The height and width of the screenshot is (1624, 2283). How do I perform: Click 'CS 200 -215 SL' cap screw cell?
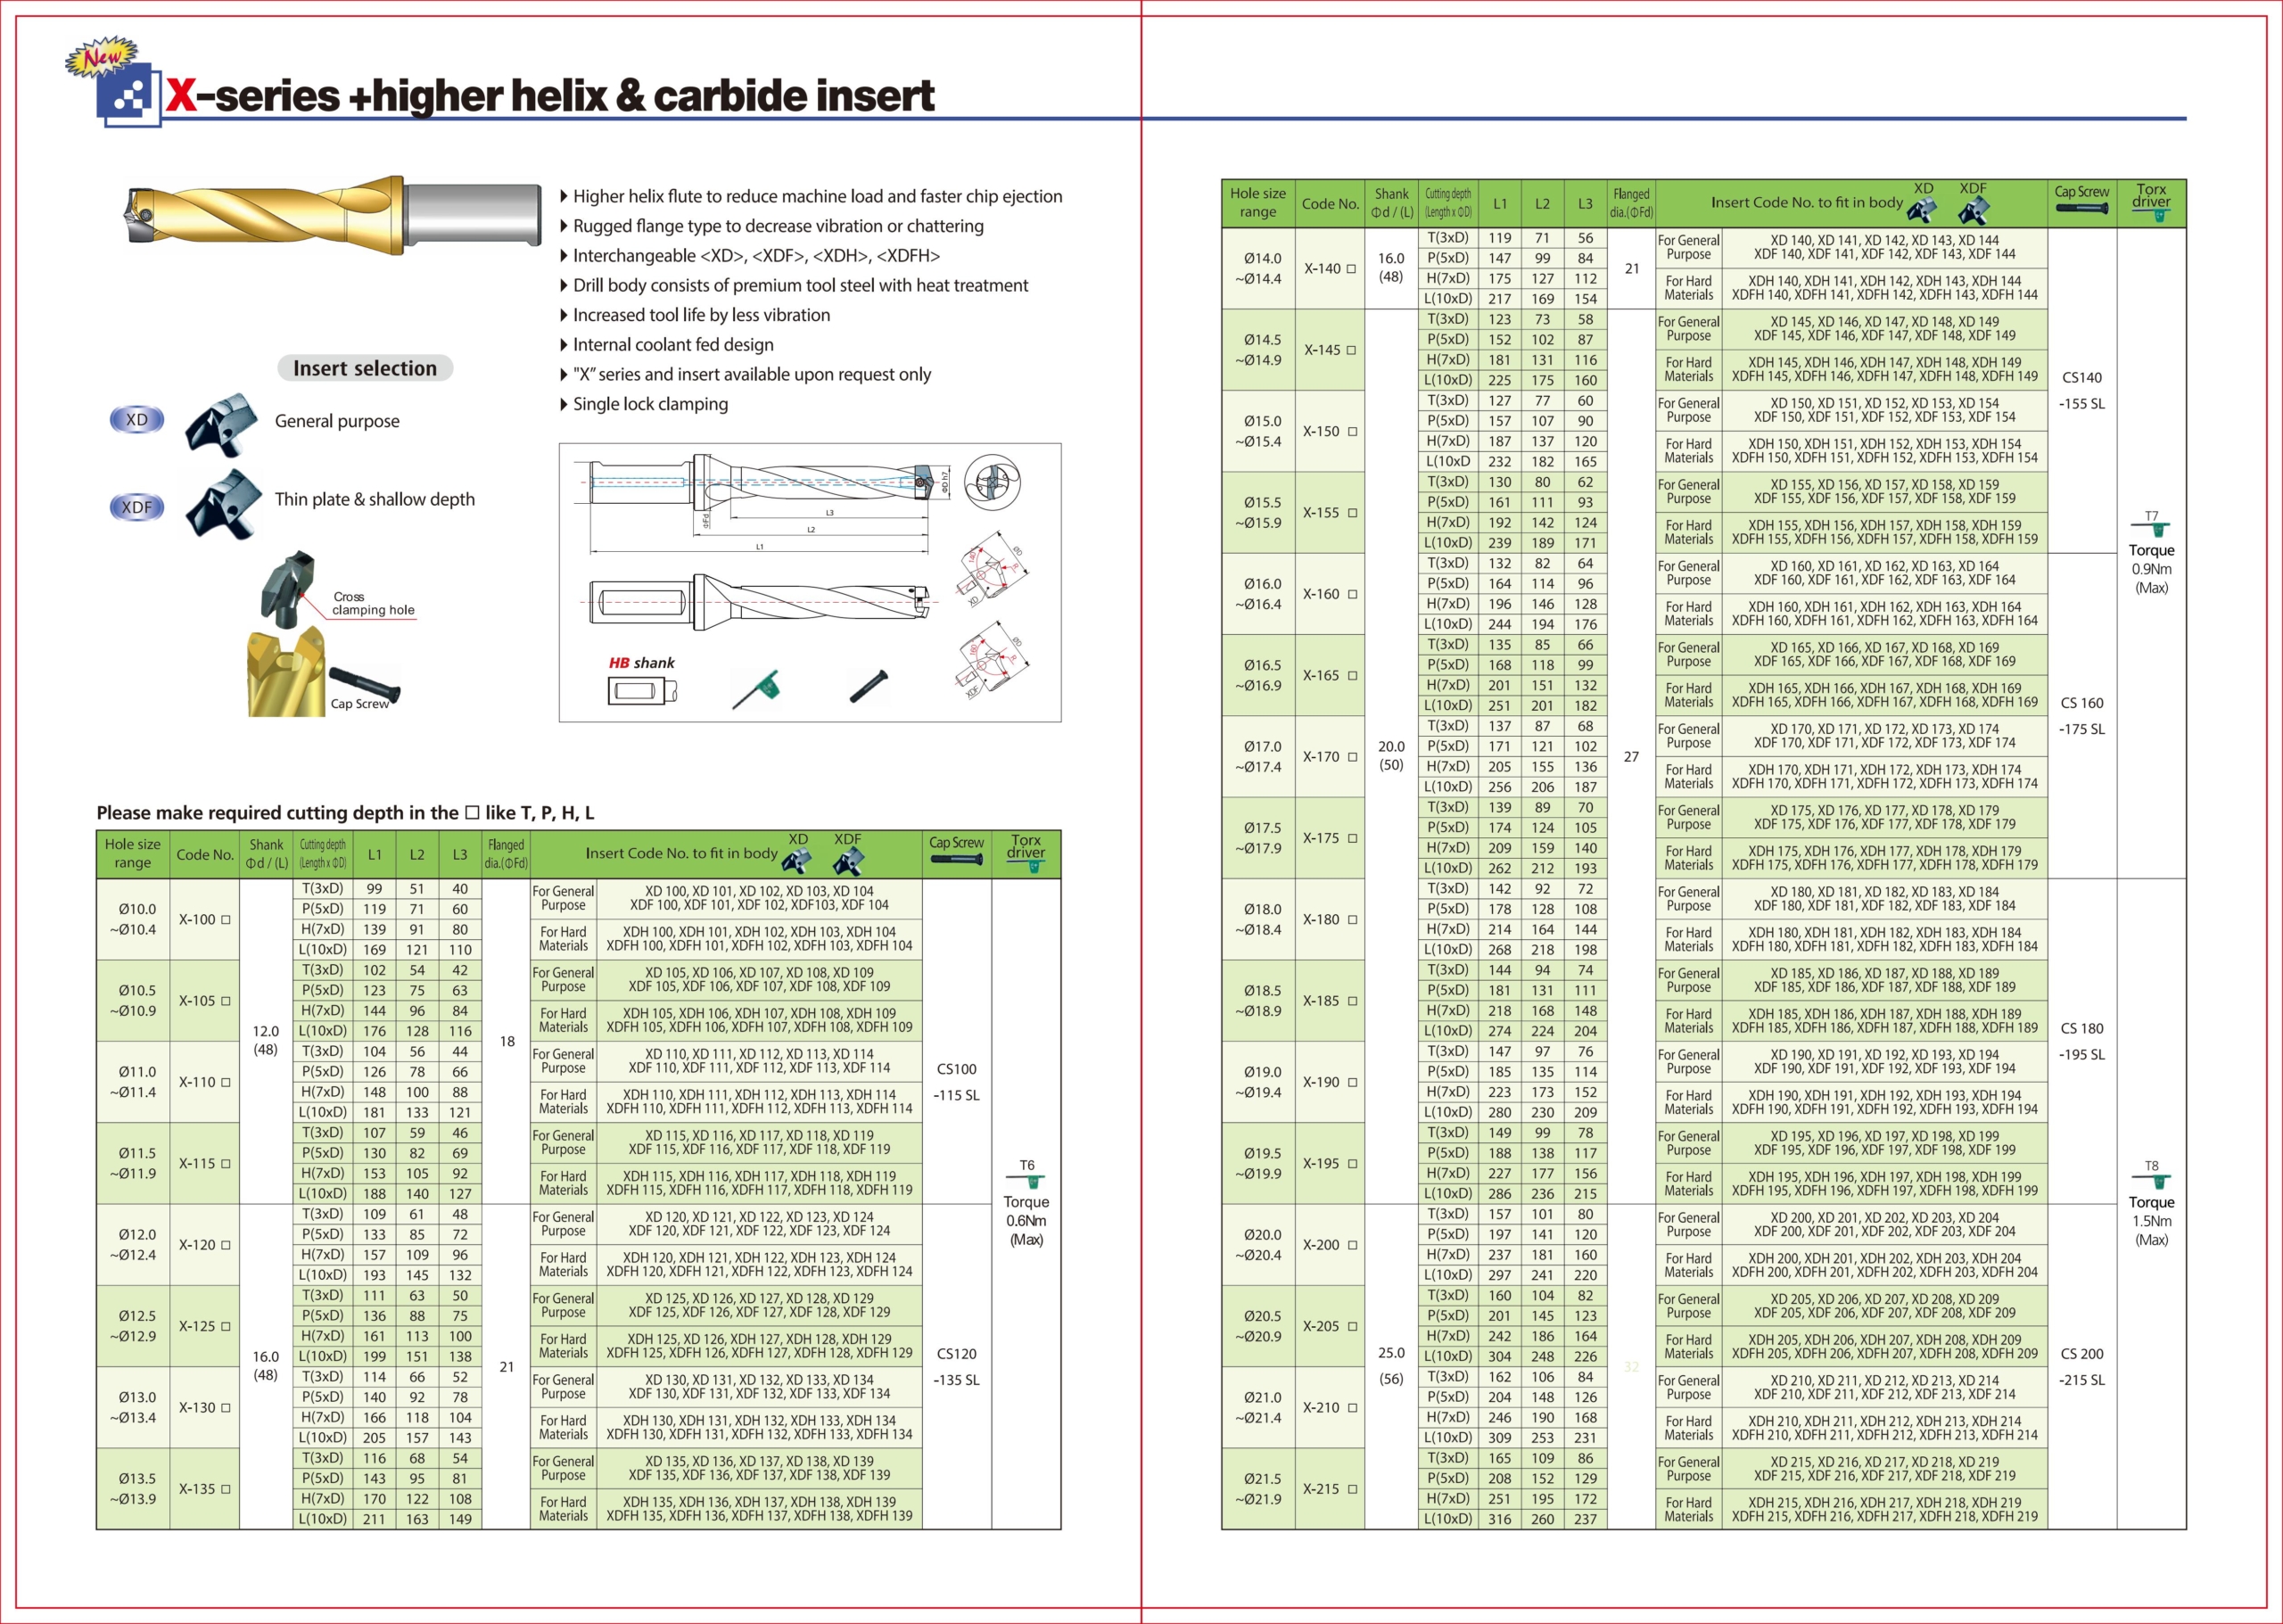(x=2082, y=1367)
